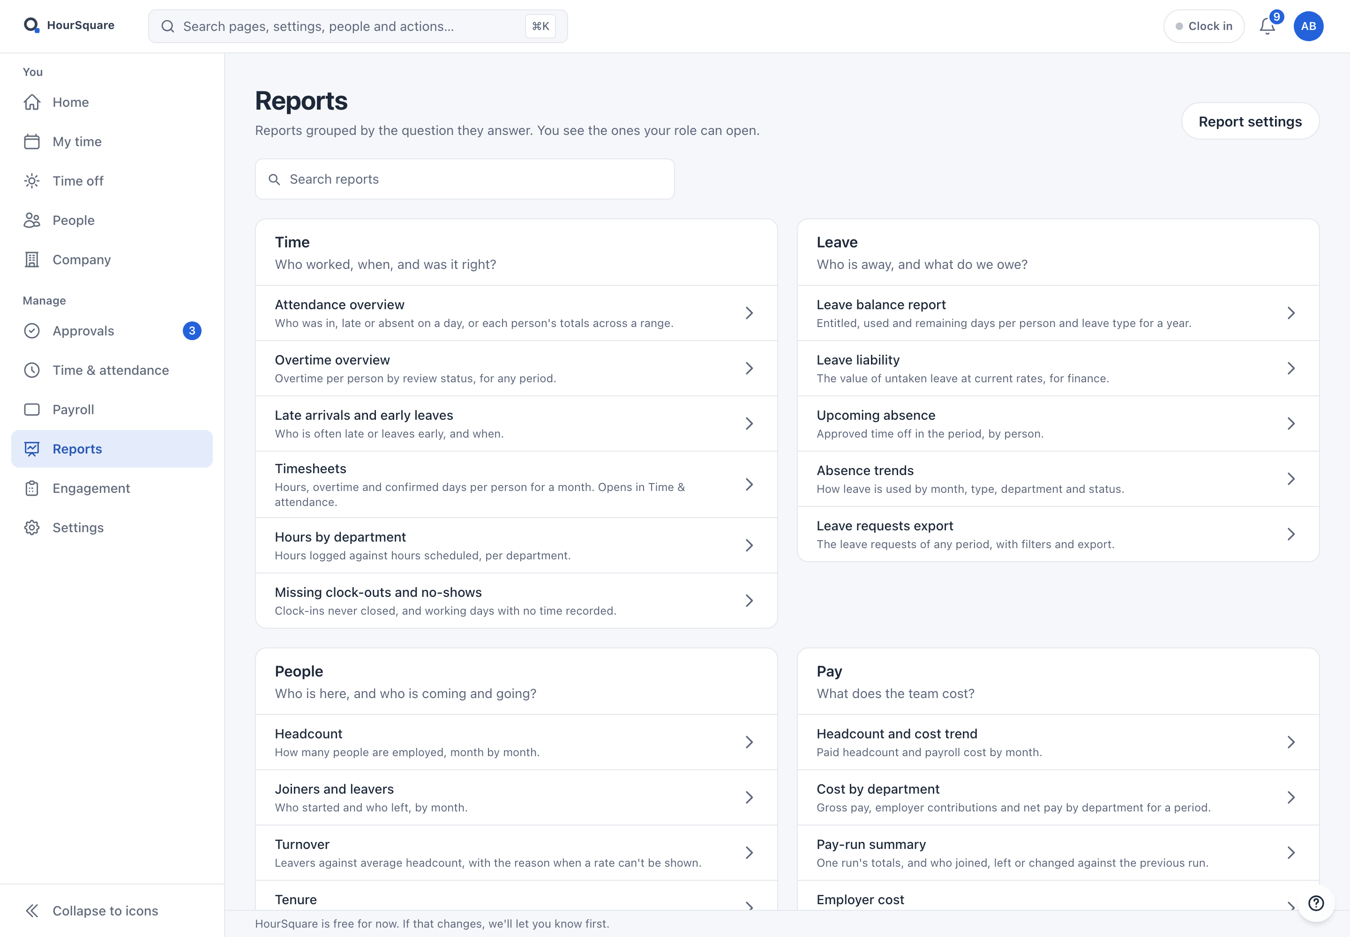
Task: Open the notifications bell
Action: (x=1267, y=26)
